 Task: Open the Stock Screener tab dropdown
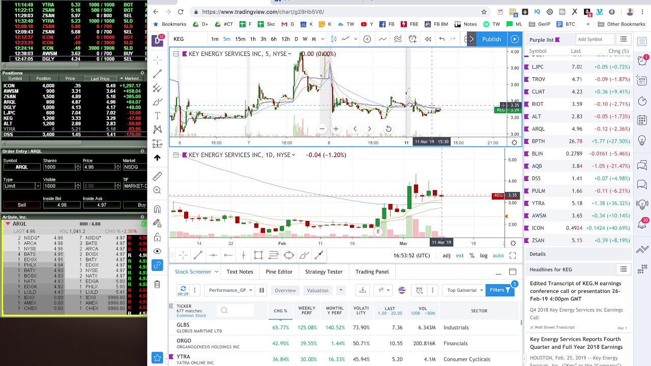217,272
